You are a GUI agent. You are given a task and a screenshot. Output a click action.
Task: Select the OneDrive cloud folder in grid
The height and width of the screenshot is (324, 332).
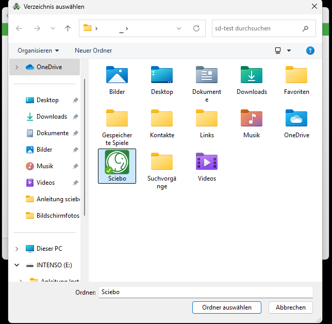[296, 119]
